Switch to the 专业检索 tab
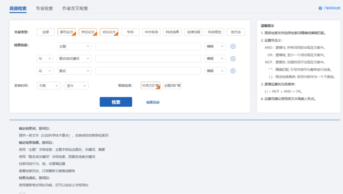The image size is (343, 194). 44,8
